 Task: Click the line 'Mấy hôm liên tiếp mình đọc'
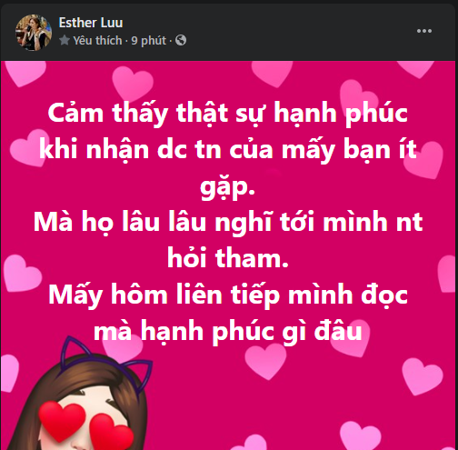click(x=228, y=295)
